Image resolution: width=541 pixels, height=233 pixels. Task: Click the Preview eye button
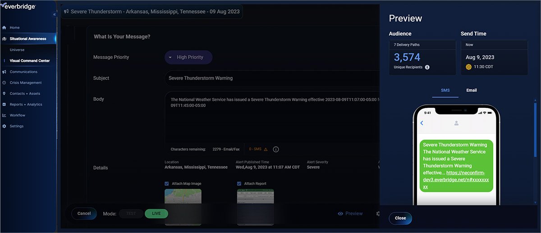(350, 214)
